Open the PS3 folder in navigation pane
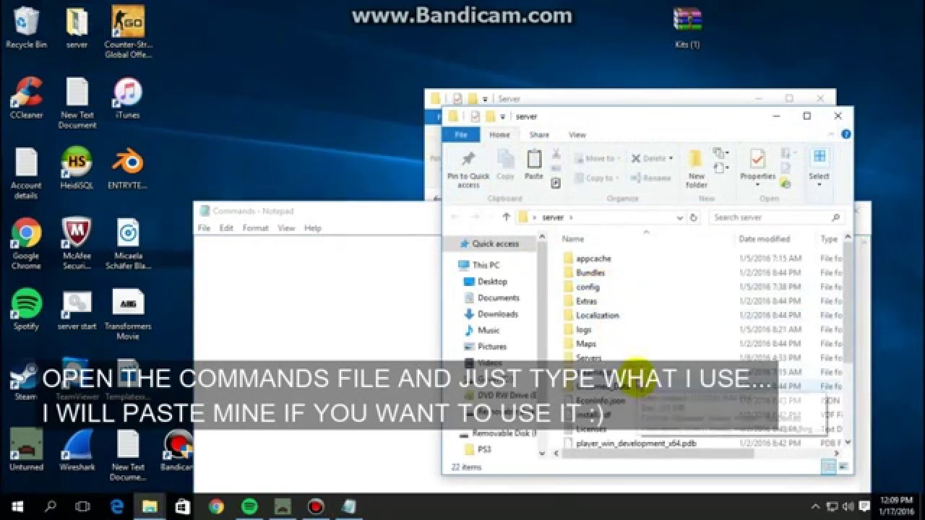 tap(483, 449)
